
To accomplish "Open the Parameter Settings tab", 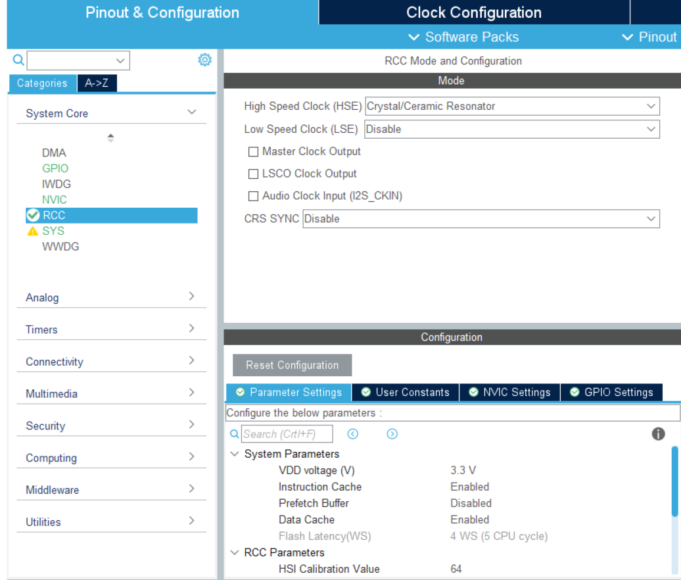I will click(289, 393).
